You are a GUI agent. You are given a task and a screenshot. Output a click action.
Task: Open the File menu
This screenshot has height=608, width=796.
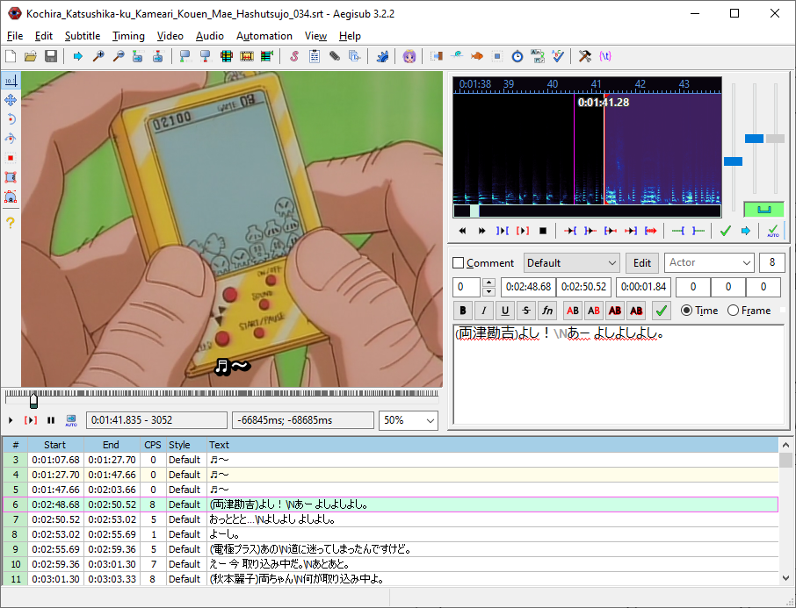(15, 36)
